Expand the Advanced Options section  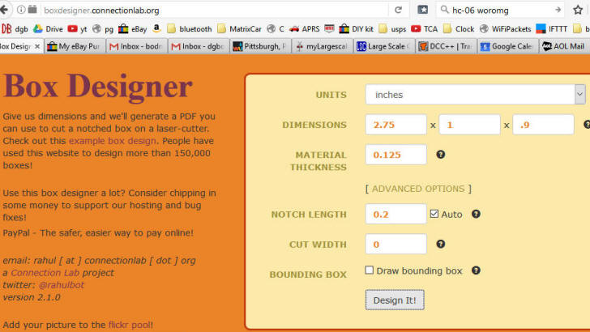tap(417, 189)
